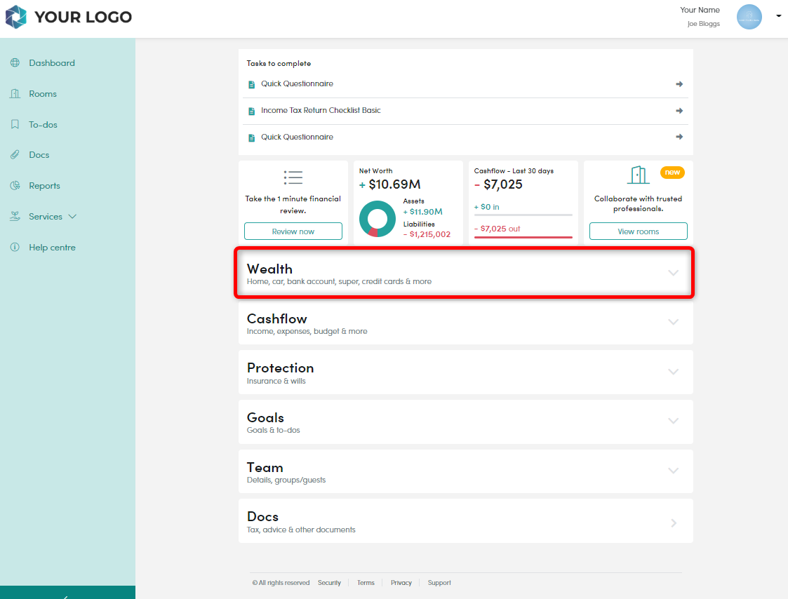788x599 pixels.
Task: Click the Reports pie chart icon
Action: [15, 186]
